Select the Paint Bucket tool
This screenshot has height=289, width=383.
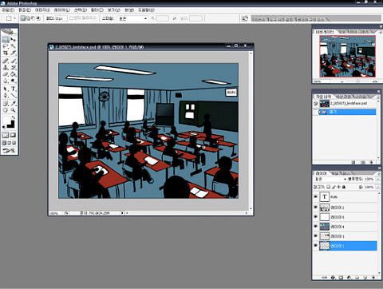[13, 74]
